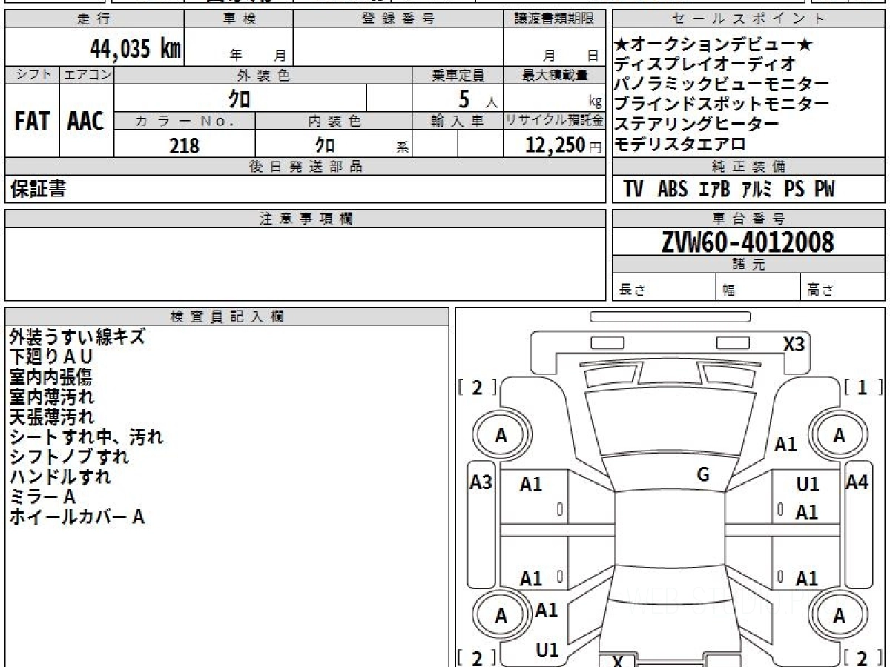The image size is (890, 667).
Task: Select chassis number ZVW60-4012008
Action: click(748, 242)
